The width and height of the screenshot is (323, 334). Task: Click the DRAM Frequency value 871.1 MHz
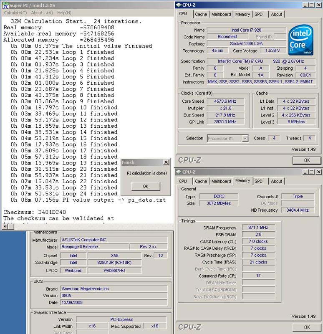coord(258,228)
